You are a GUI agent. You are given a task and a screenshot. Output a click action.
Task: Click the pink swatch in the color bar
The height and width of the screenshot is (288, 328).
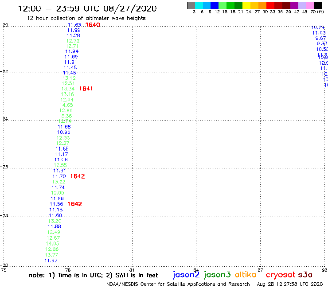click(x=310, y=5)
